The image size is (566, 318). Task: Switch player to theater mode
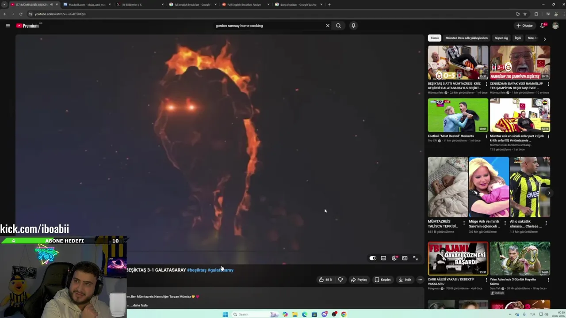(405, 258)
